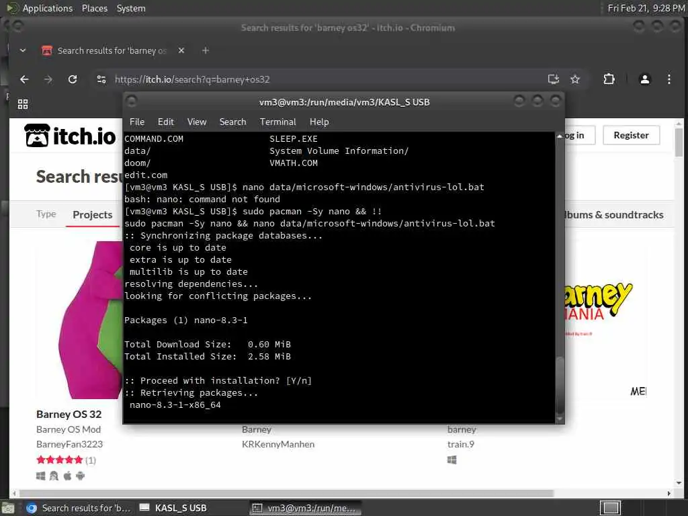
Task: Click 'Barney OS Mod' description text
Action: pyautogui.click(x=69, y=429)
